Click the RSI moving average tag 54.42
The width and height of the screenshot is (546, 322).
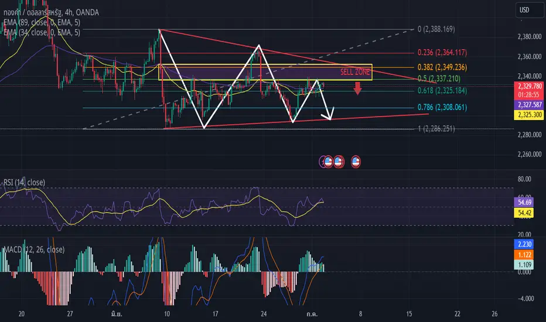click(524, 213)
